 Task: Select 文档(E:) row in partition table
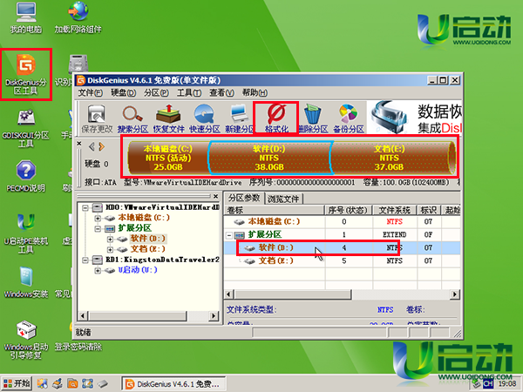pos(343,260)
